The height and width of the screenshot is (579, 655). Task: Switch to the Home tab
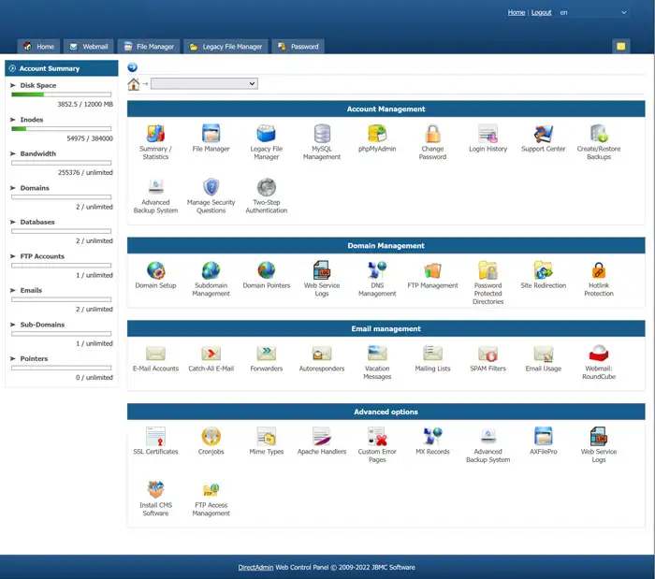(x=39, y=47)
